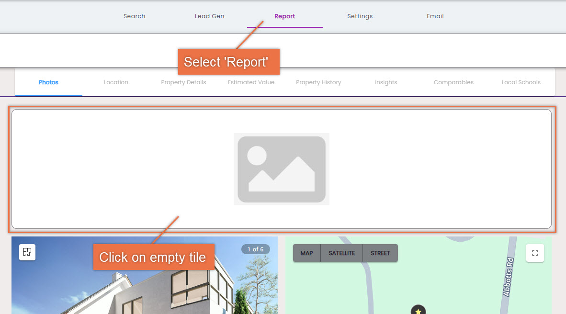Select the Map view mode
Screen dimensions: 566x314
(306, 253)
